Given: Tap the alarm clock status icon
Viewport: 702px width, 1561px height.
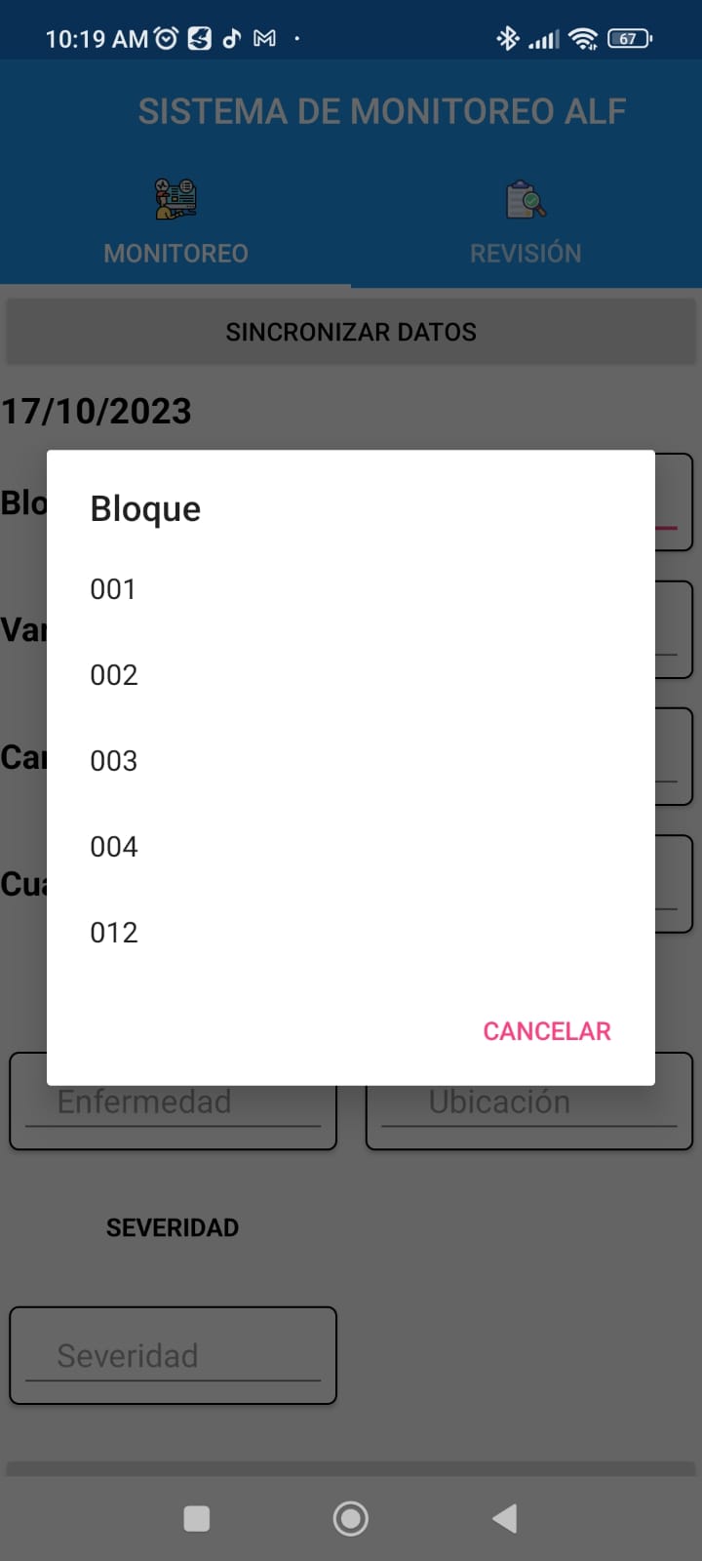Looking at the screenshot, I should [167, 38].
